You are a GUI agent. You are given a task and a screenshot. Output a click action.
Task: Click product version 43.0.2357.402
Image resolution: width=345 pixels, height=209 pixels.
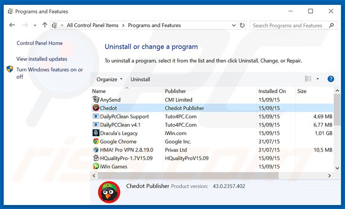(x=229, y=186)
